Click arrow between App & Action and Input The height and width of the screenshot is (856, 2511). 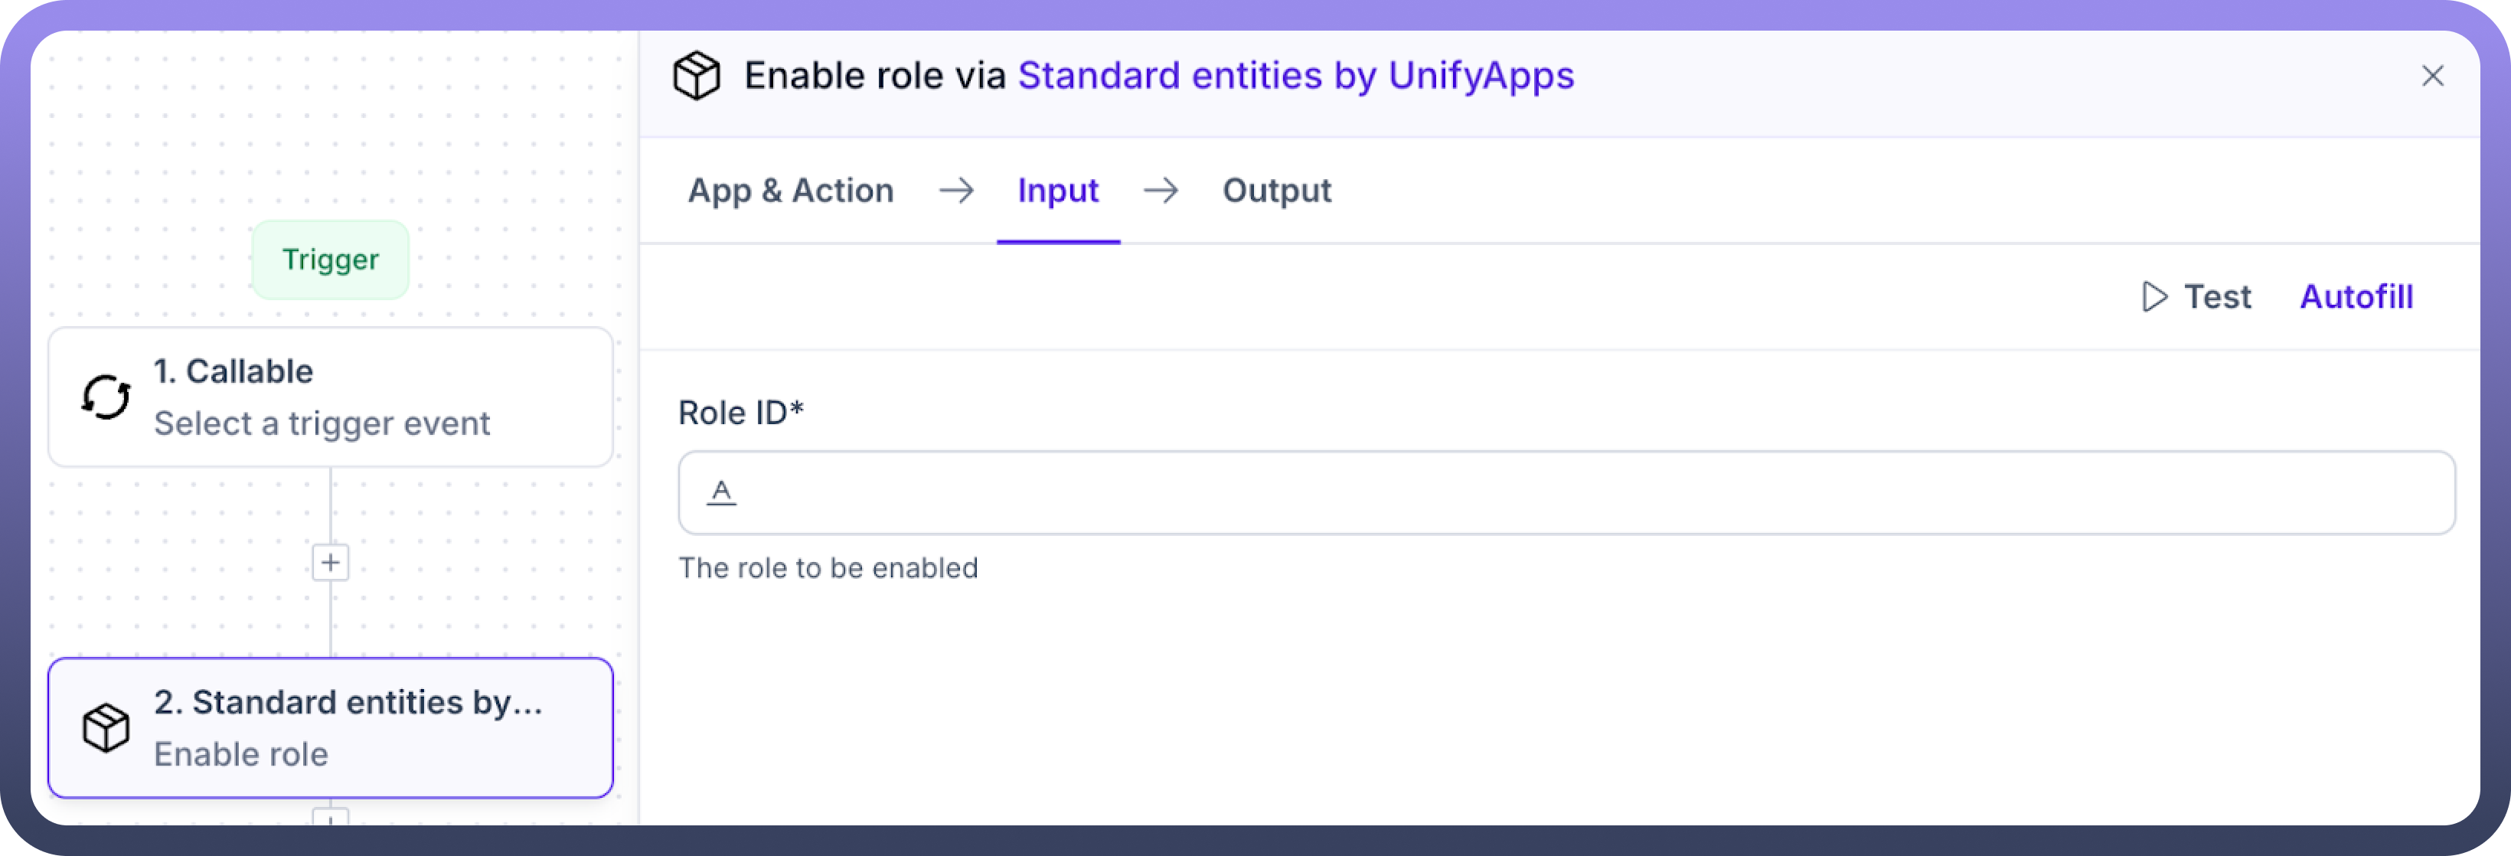(x=955, y=190)
